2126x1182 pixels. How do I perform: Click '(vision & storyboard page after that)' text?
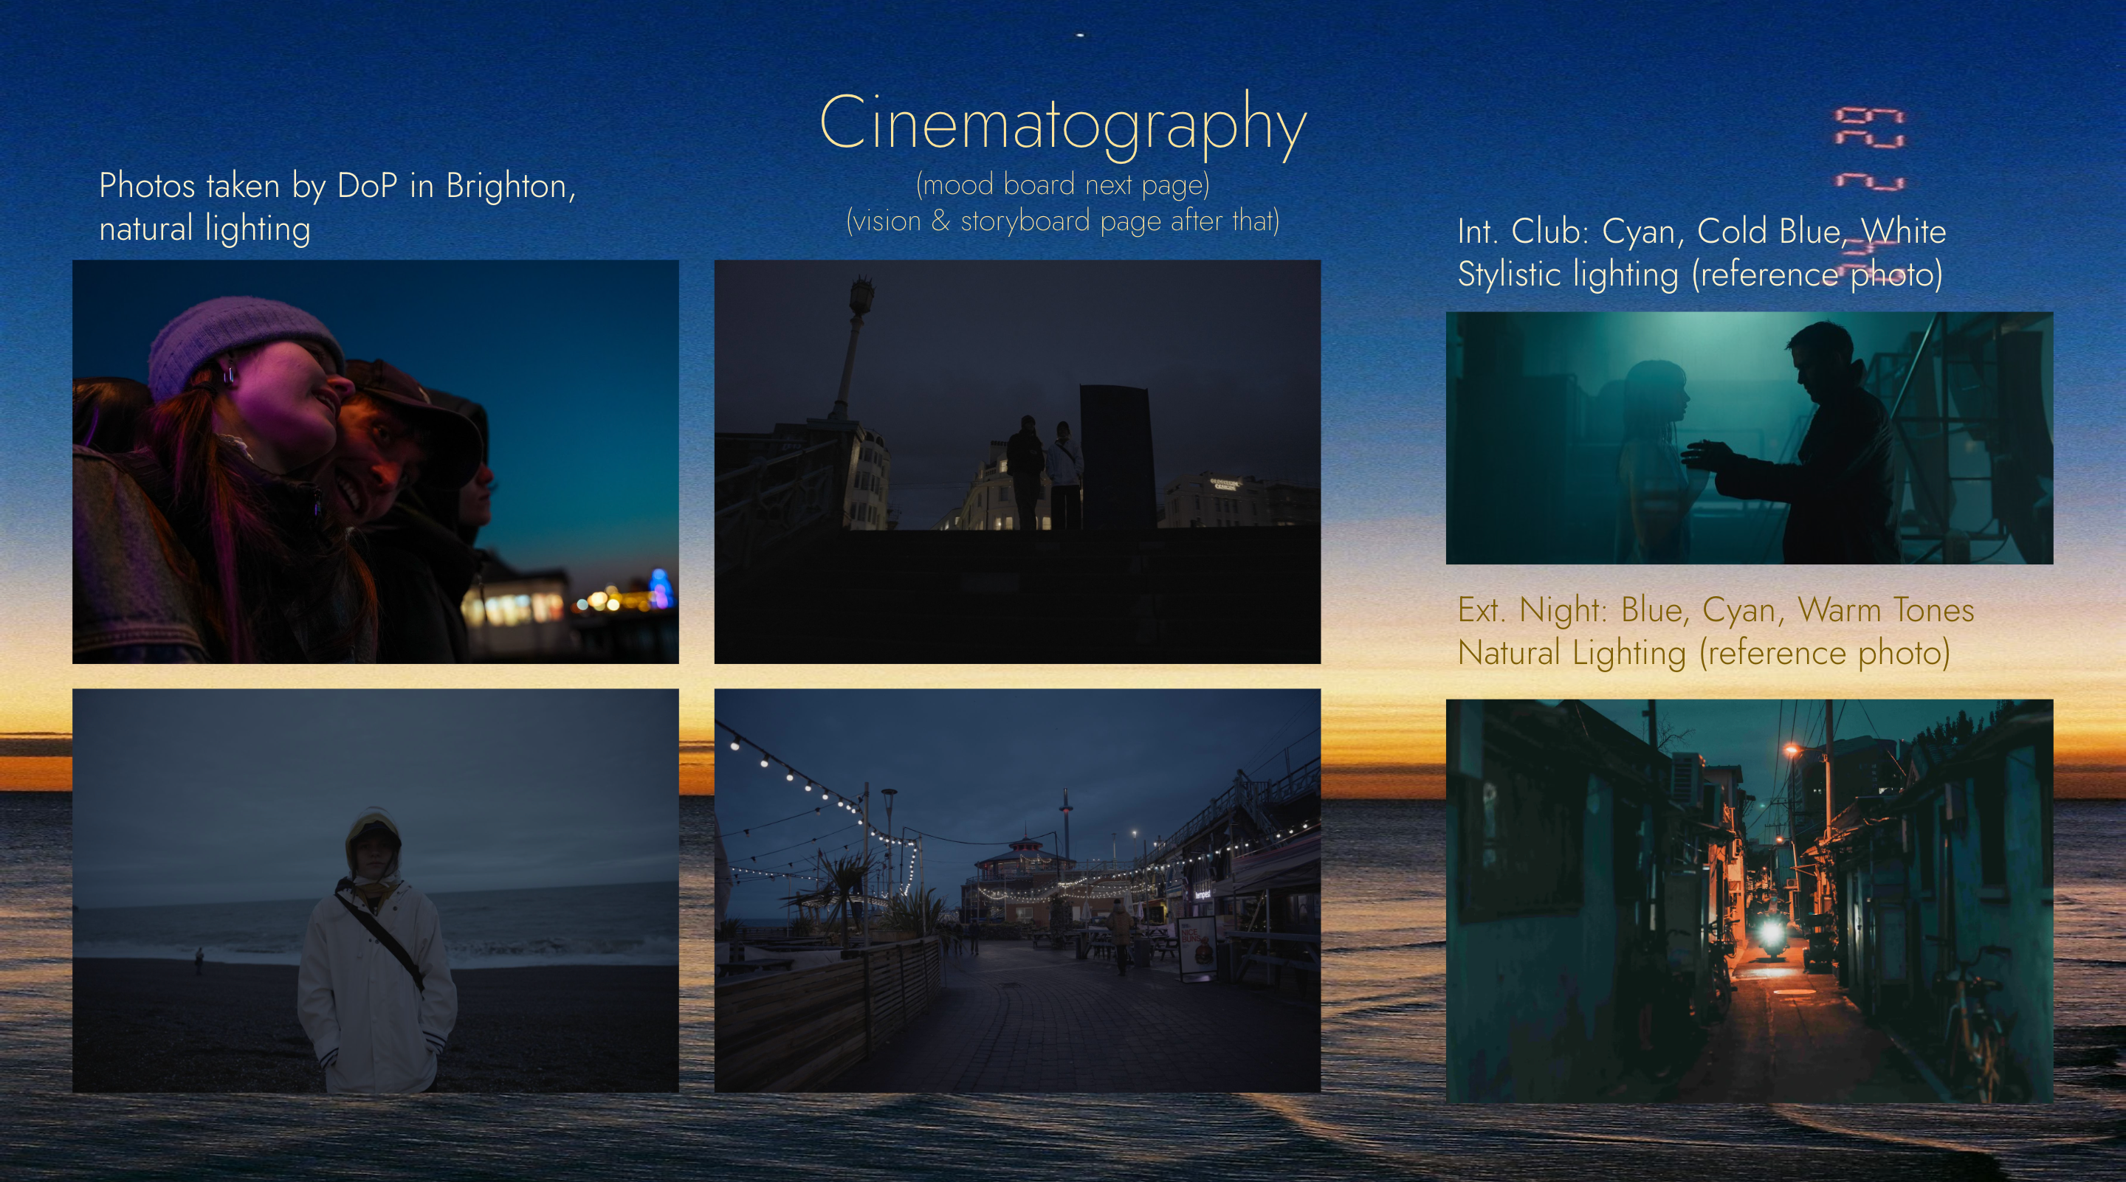click(x=1062, y=221)
